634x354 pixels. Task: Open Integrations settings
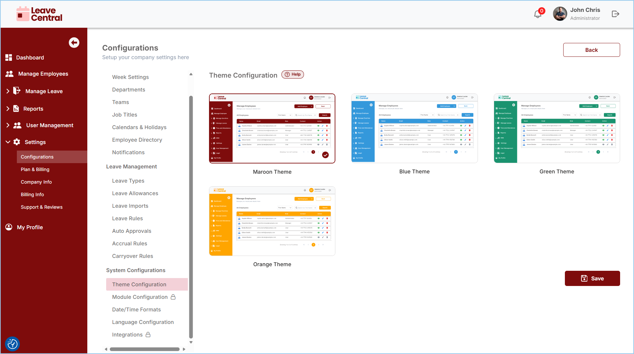tap(127, 335)
